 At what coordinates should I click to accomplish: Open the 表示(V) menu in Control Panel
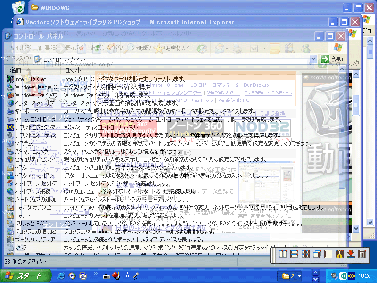tap(74, 48)
